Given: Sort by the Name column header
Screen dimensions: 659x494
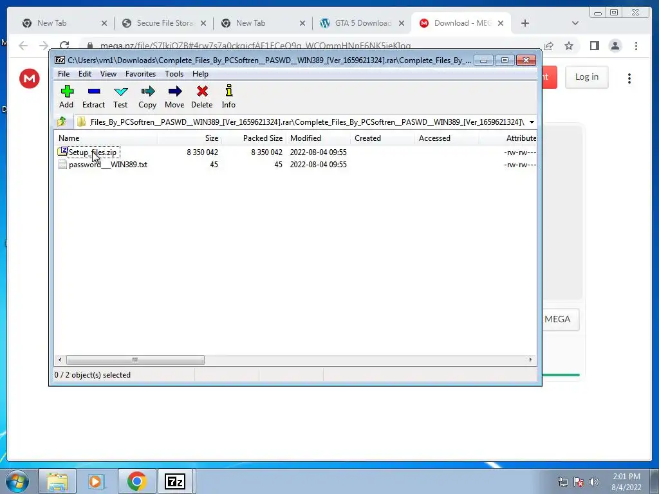Looking at the screenshot, I should click(x=106, y=138).
